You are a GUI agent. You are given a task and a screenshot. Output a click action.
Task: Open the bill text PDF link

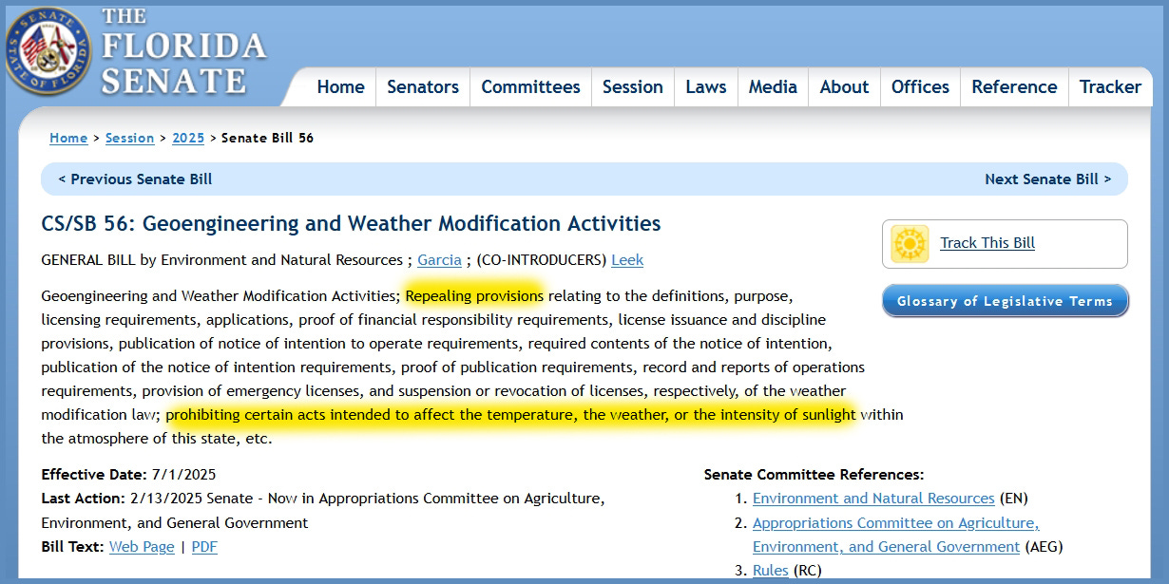[204, 547]
